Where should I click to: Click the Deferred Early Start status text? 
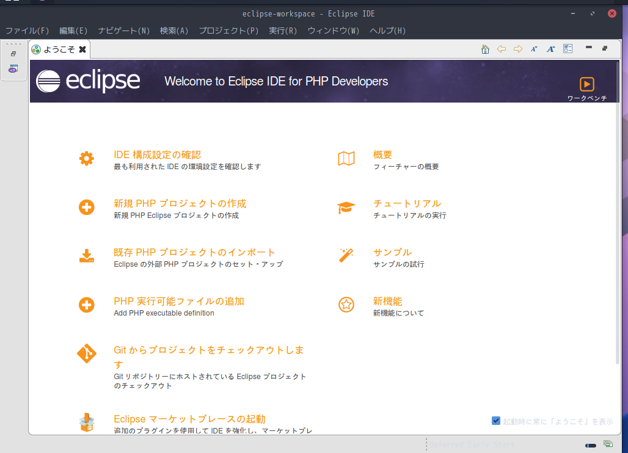472,444
